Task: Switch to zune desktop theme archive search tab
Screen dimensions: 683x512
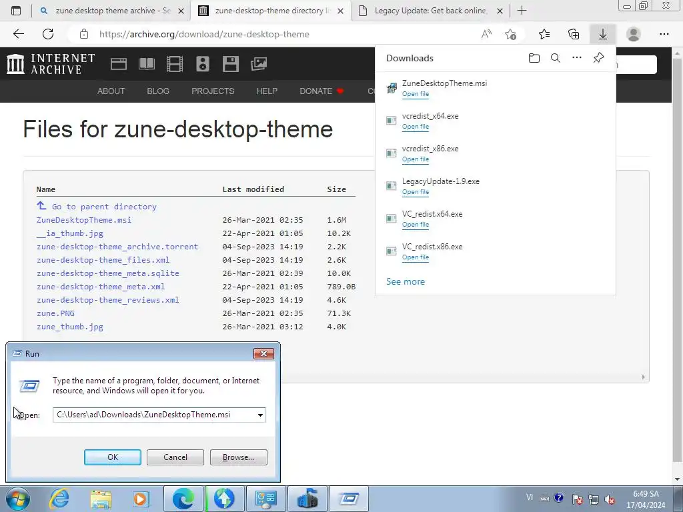Action: tap(113, 11)
